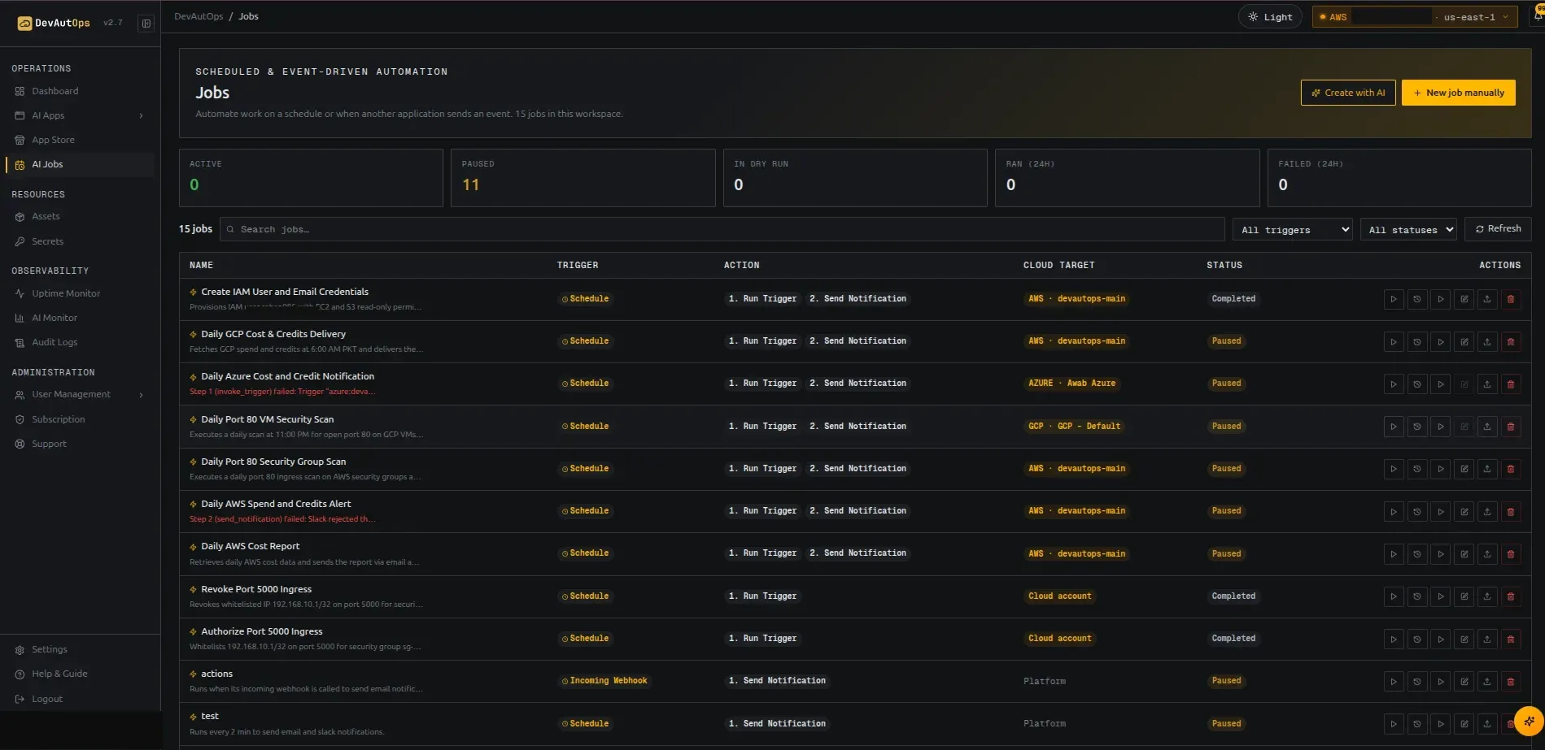This screenshot has height=750, width=1545.
Task: Open the notifications bell
Action: (1538, 15)
